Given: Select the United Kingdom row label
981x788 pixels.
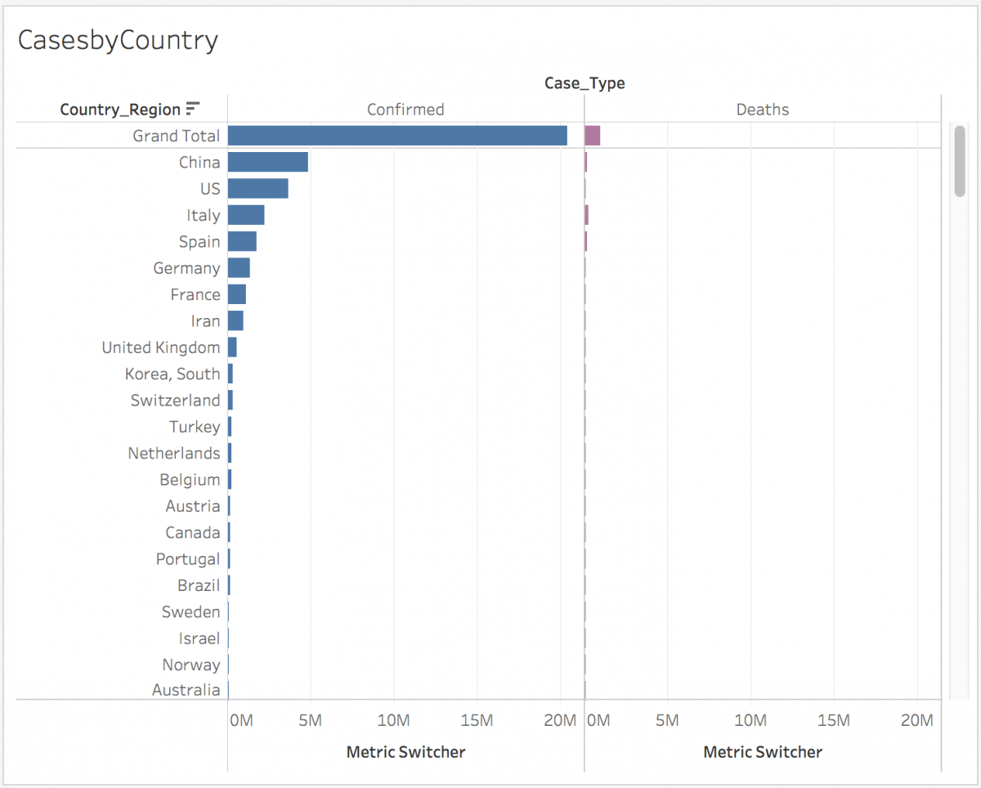Looking at the screenshot, I should [161, 347].
